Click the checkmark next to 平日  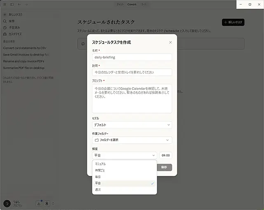(153, 183)
